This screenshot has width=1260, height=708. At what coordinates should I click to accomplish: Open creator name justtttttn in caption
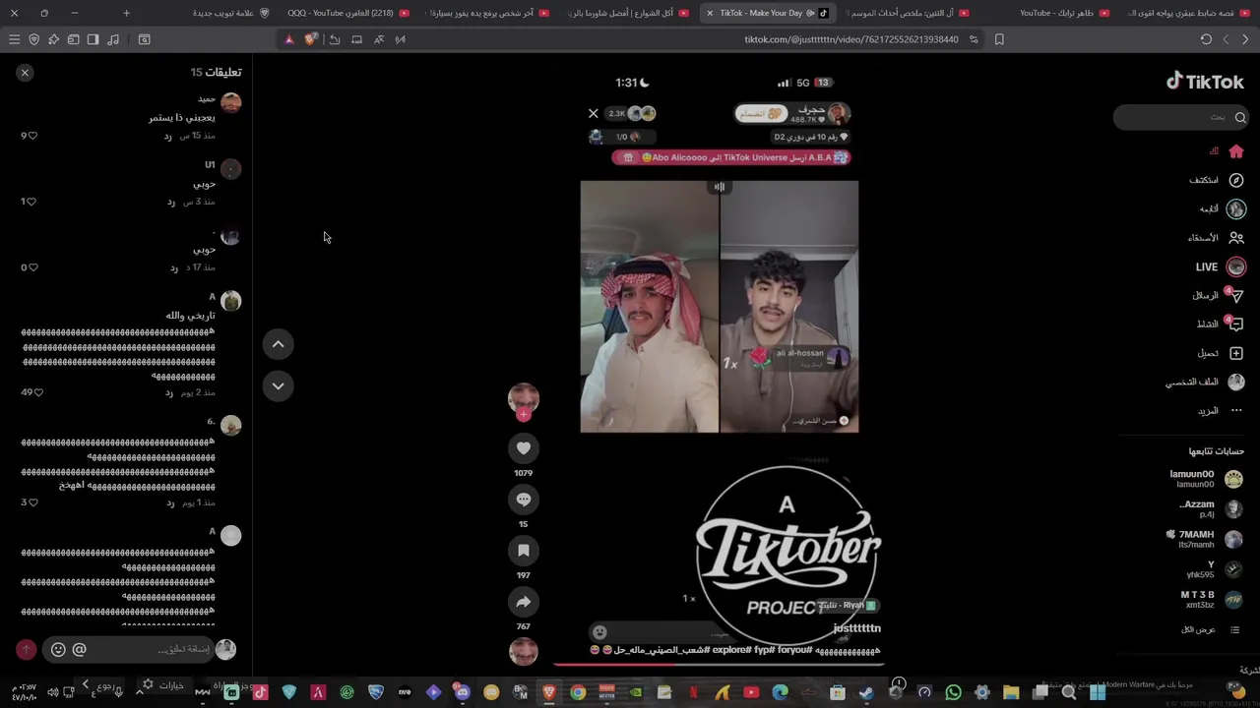pyautogui.click(x=857, y=627)
